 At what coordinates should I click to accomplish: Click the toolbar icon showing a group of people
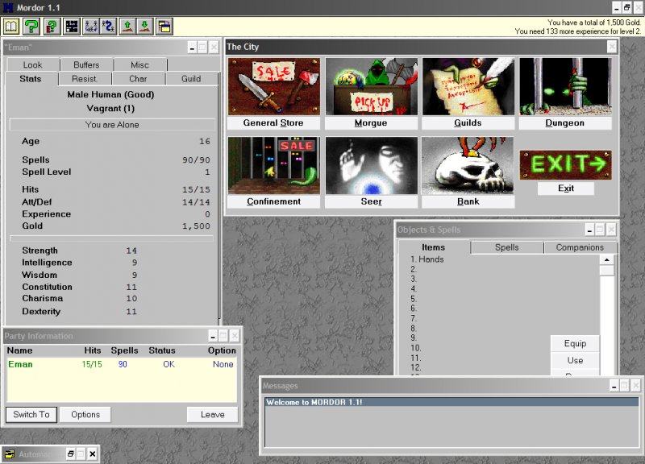[90, 27]
